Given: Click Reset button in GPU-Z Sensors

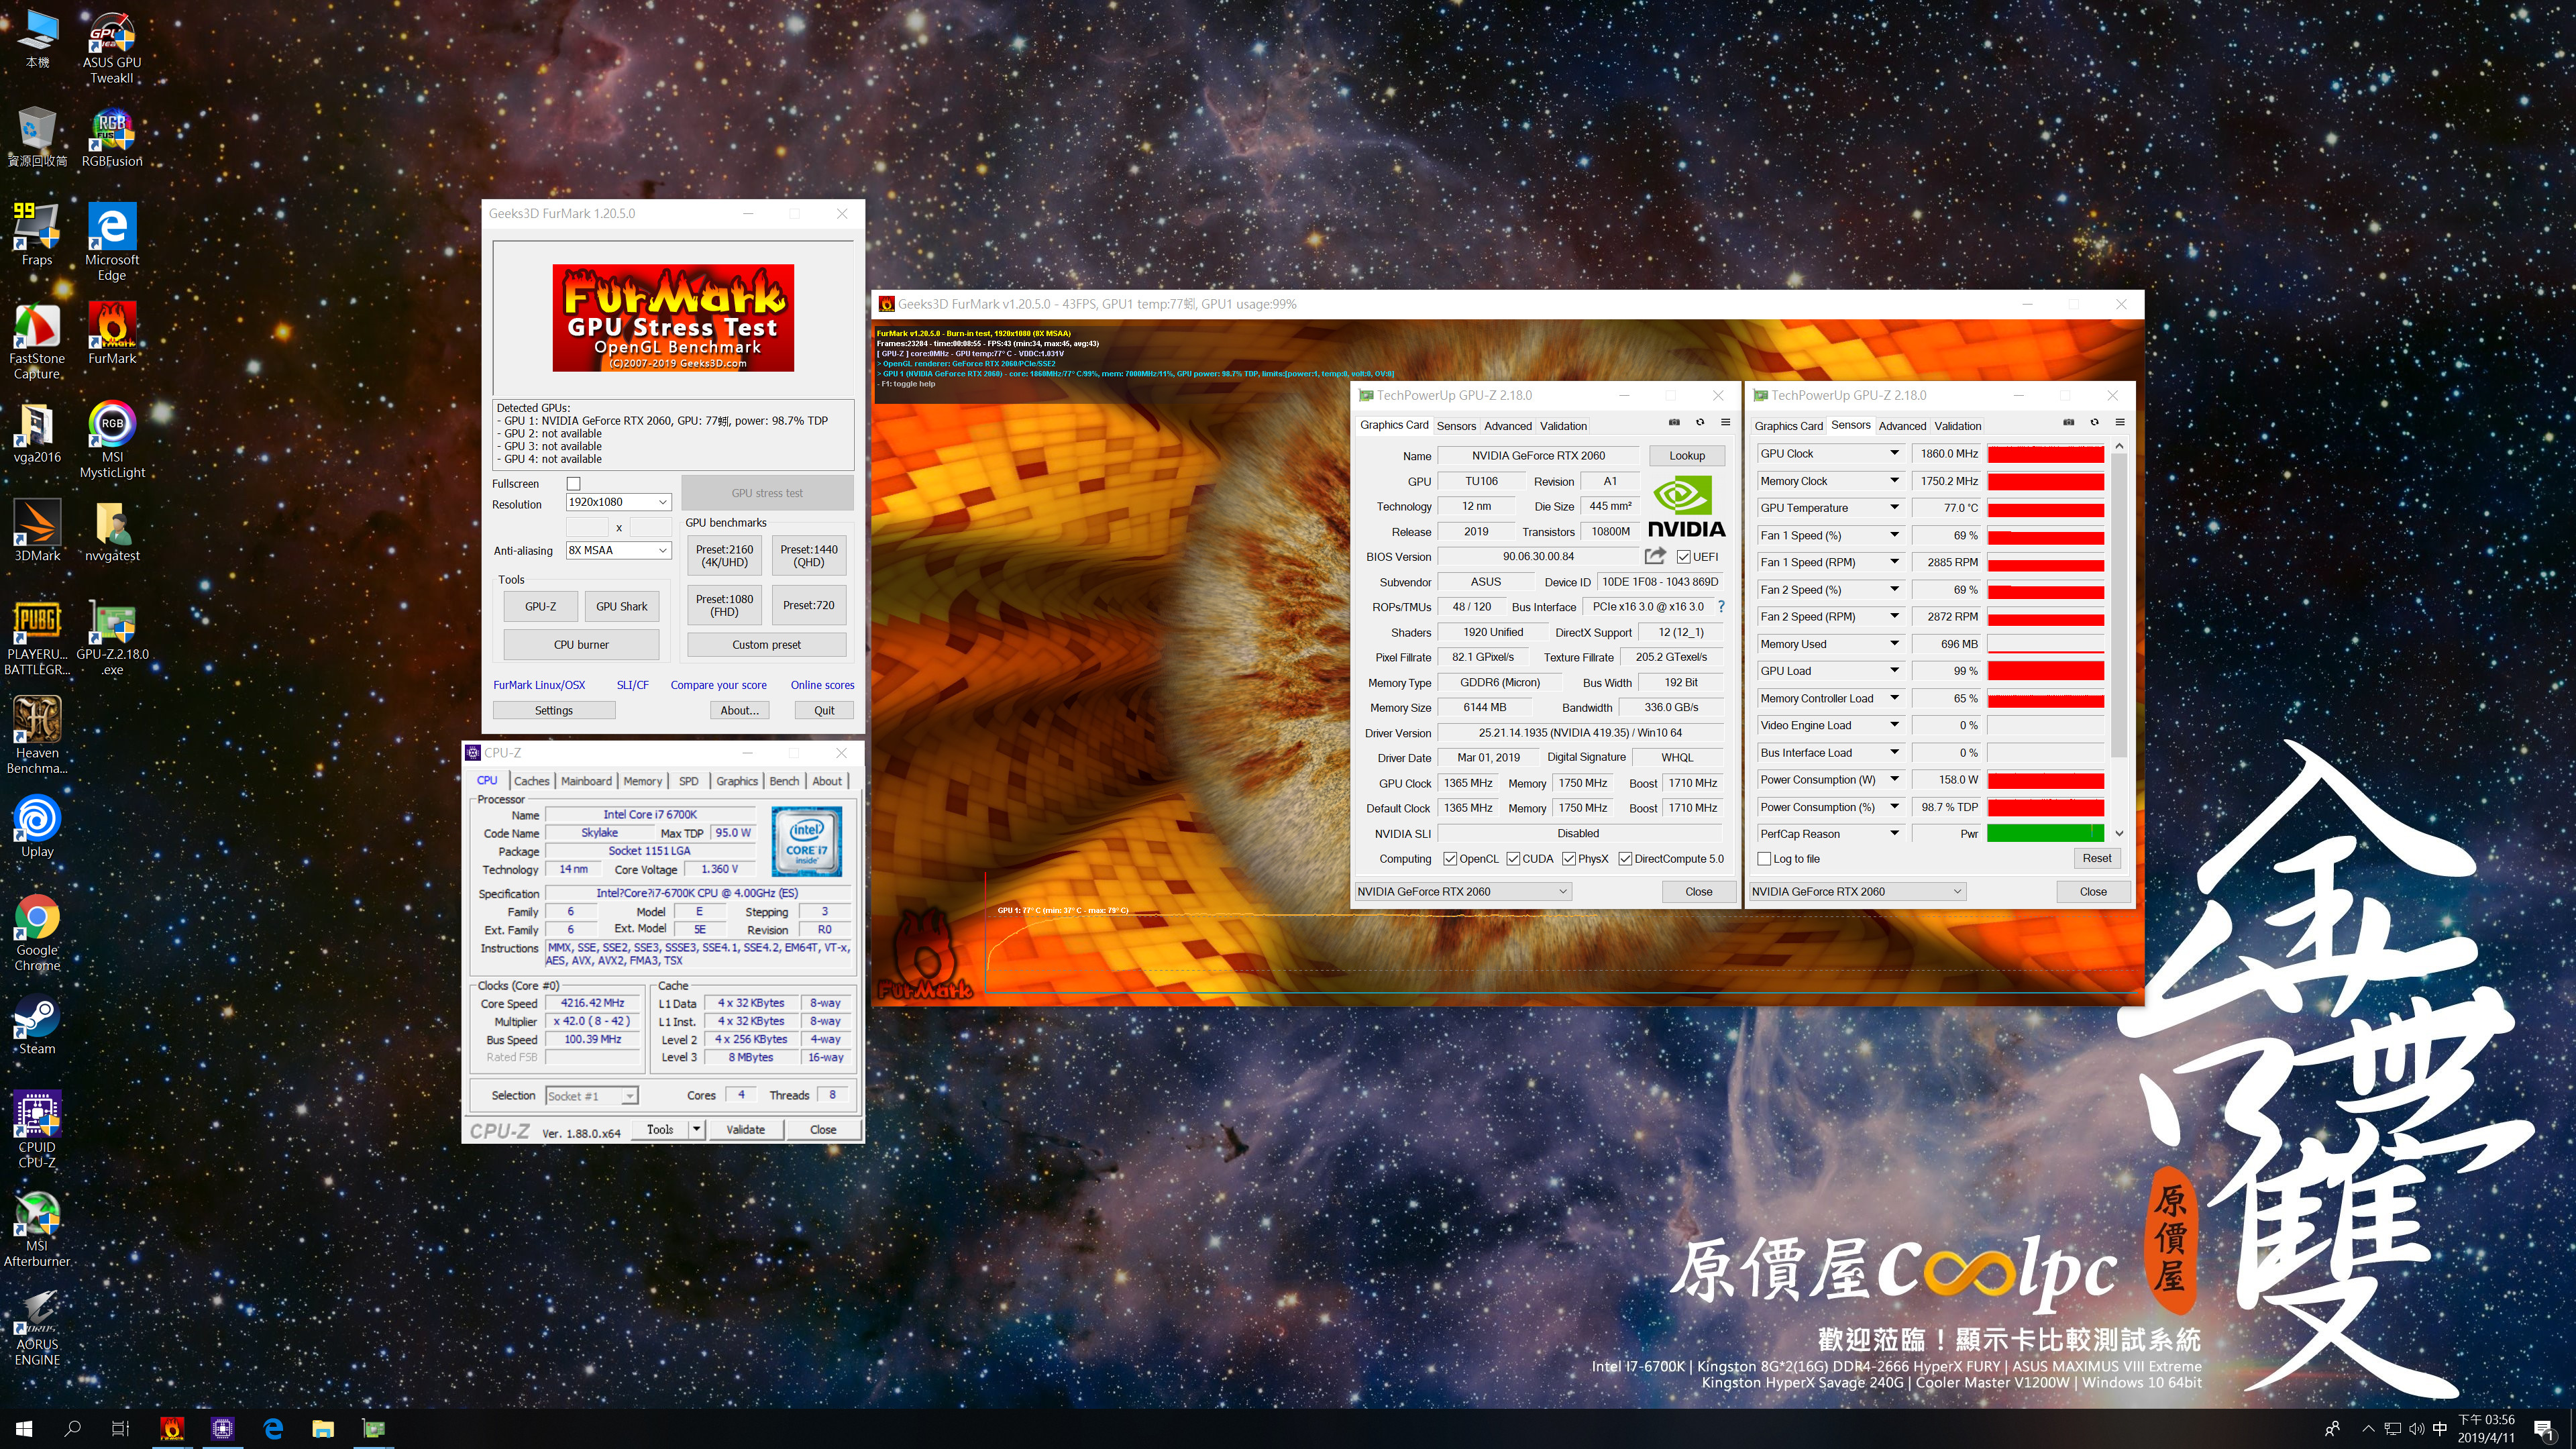Looking at the screenshot, I should (2097, 859).
